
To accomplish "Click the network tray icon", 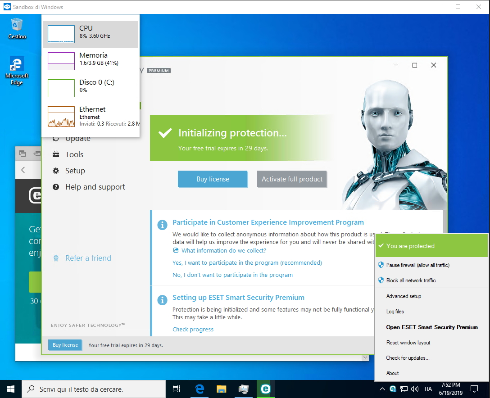I will click(x=404, y=389).
